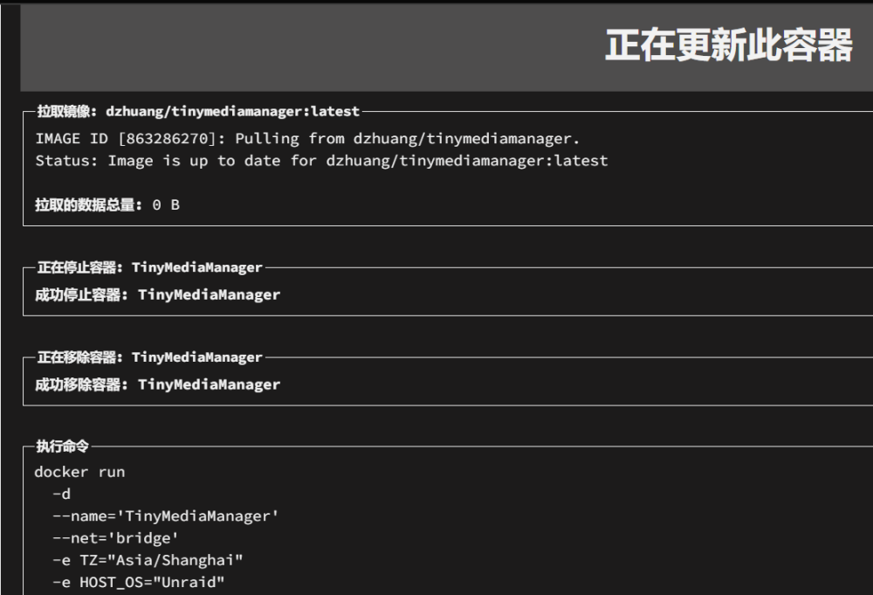
Task: Click the --net='bridge' argument line
Action: 115,538
